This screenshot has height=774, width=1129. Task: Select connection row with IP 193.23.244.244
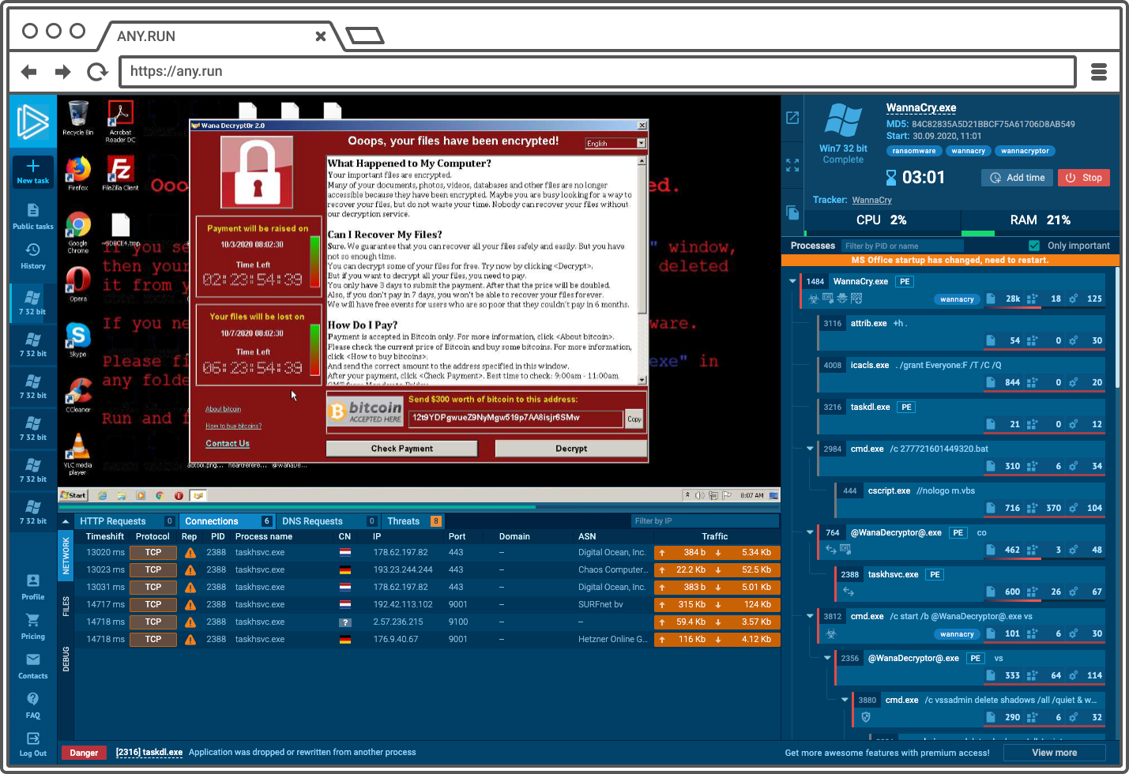427,570
